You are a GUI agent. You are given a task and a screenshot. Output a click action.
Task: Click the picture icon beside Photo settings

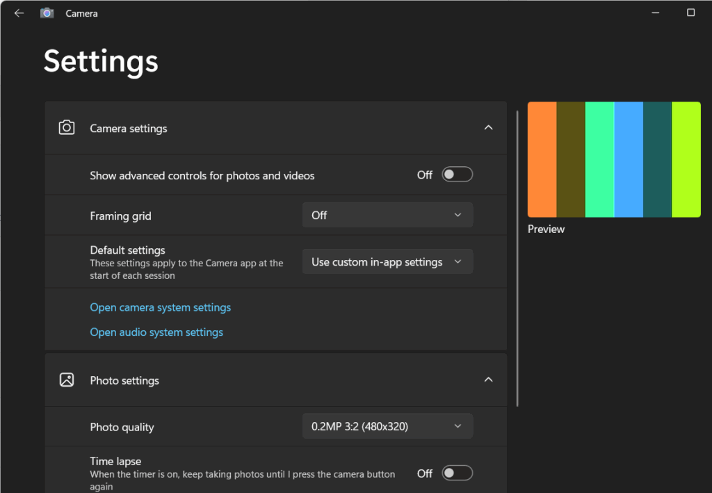67,380
